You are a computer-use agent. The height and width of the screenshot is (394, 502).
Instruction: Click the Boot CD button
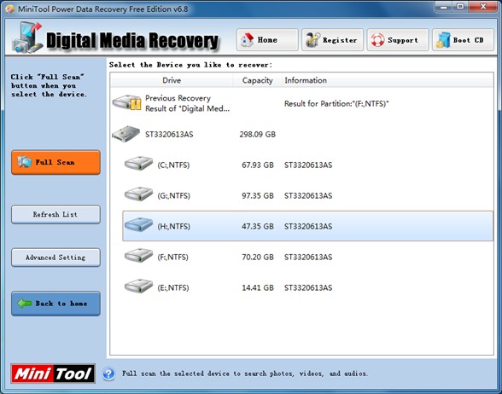click(x=463, y=40)
